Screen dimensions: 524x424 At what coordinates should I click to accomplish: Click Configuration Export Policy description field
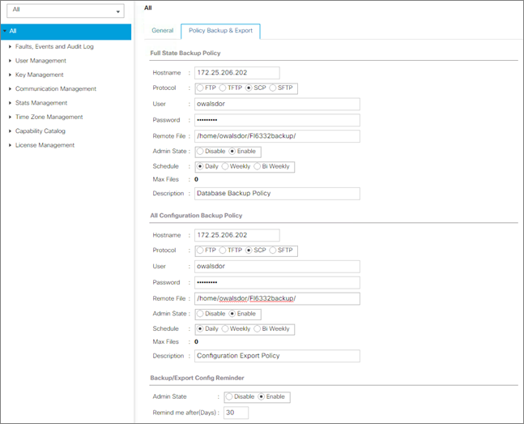[x=277, y=356]
